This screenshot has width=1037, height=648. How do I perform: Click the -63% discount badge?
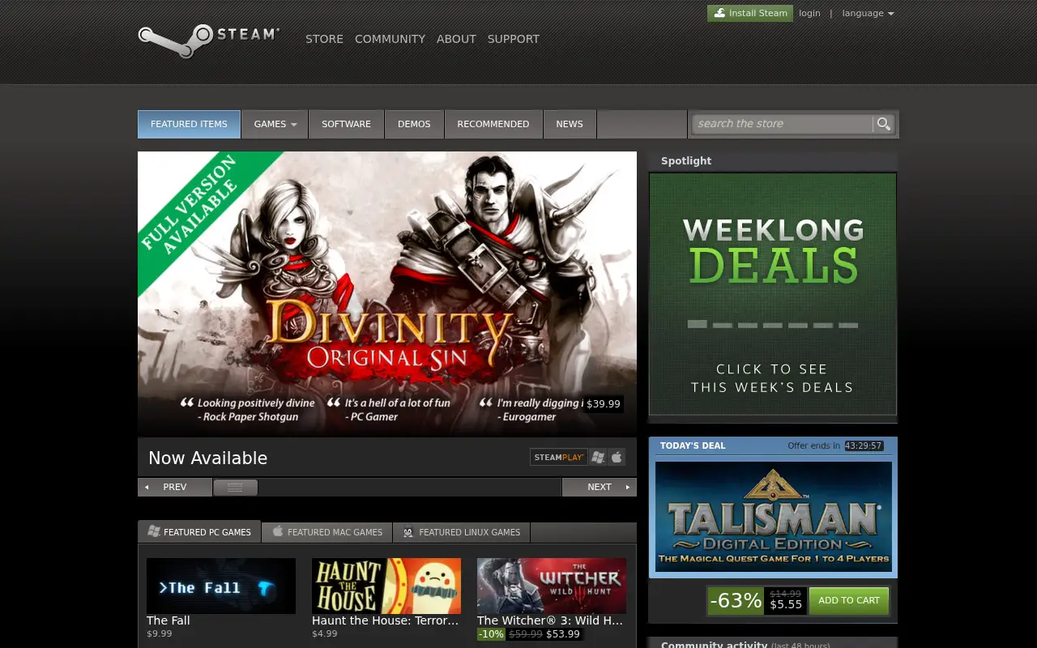(x=736, y=600)
